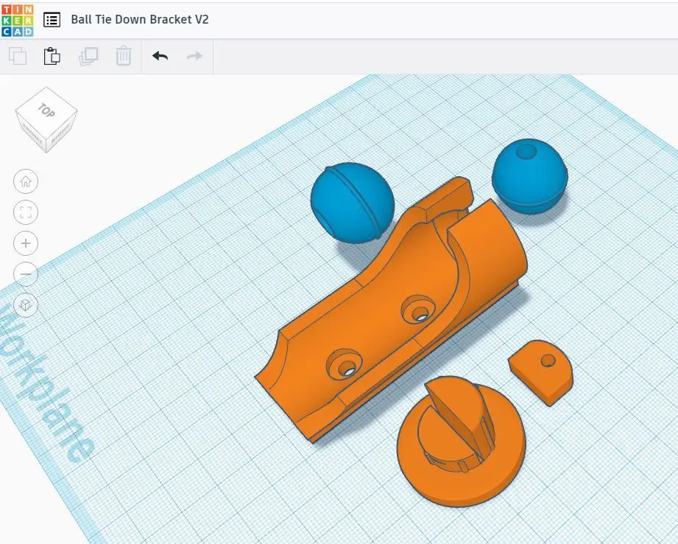
Task: Zoom out with the minus button
Action: coord(26,274)
